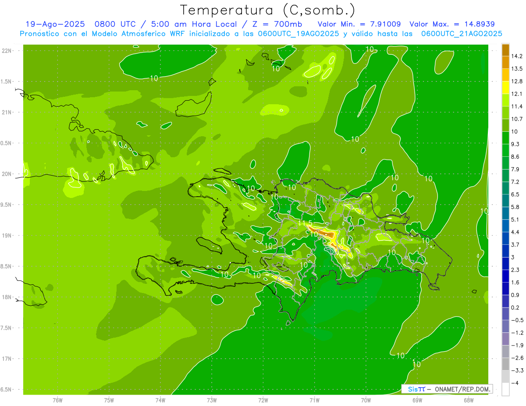Click the white swatch below -4 in colorbar
Screen dimensions: 526x406
click(505, 389)
